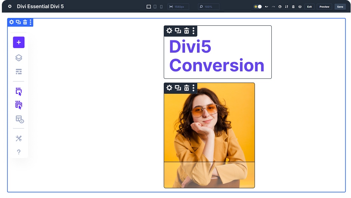
Task: Open section's three-dots more options
Action: click(x=31, y=22)
